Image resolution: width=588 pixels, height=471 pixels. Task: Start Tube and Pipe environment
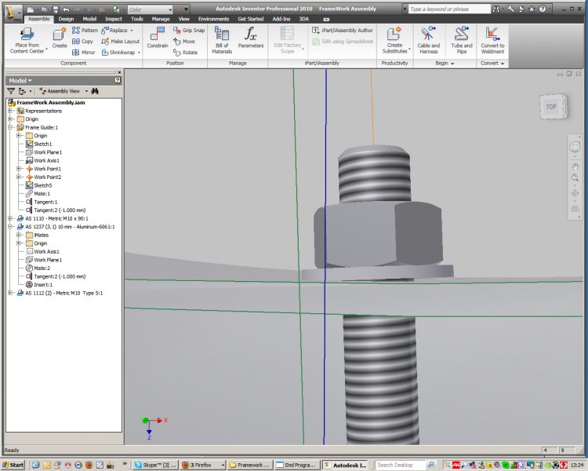tap(462, 39)
